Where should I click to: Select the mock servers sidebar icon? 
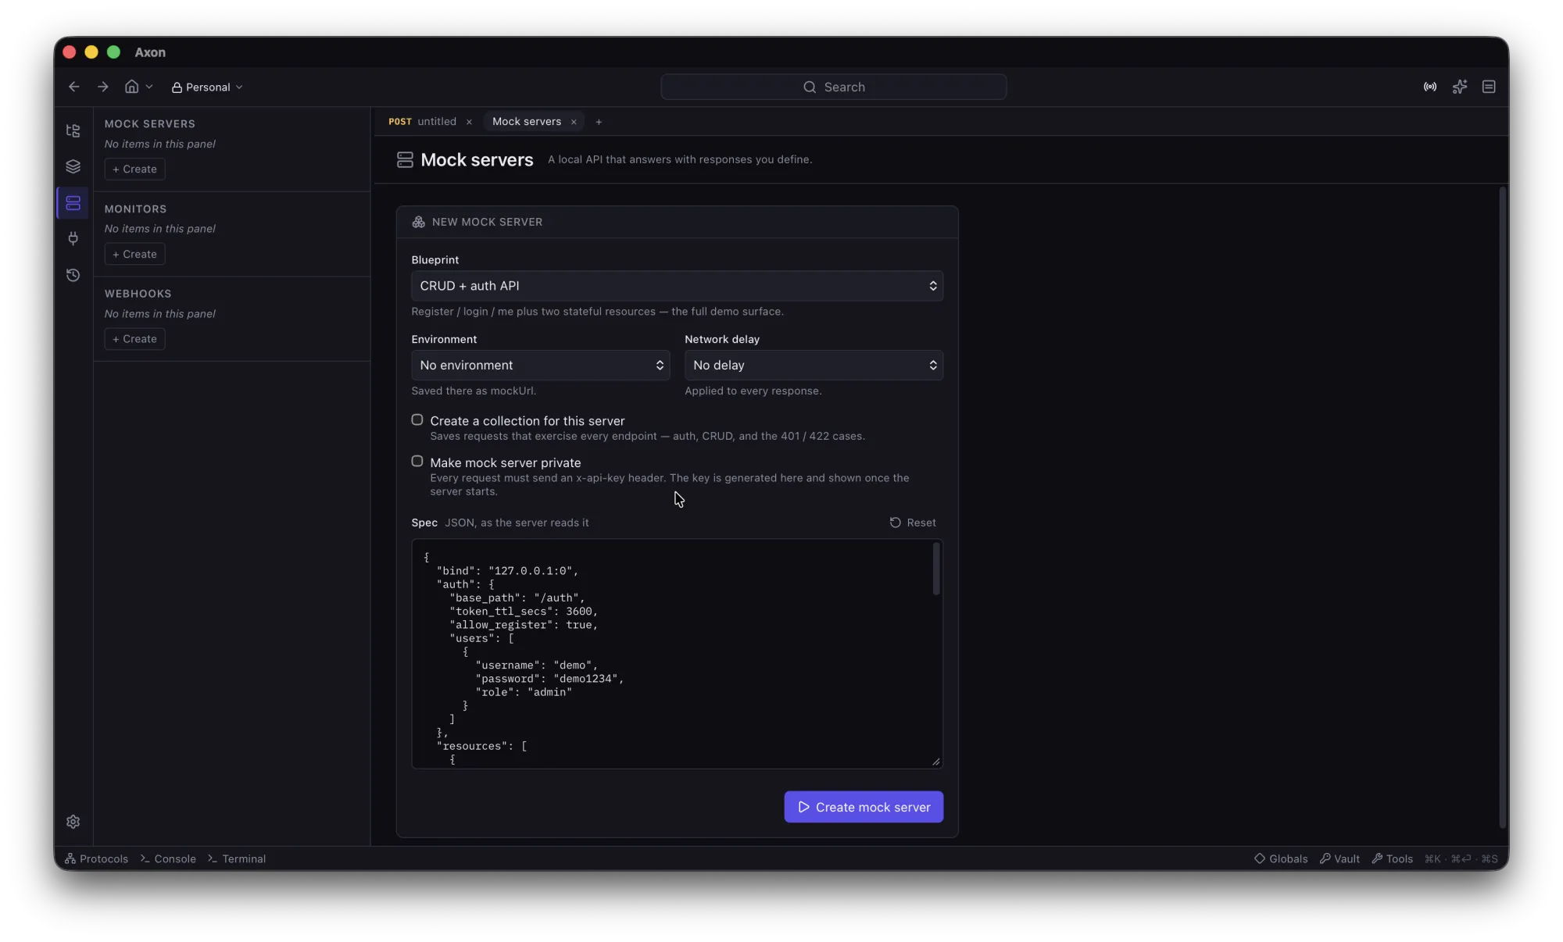click(x=73, y=203)
